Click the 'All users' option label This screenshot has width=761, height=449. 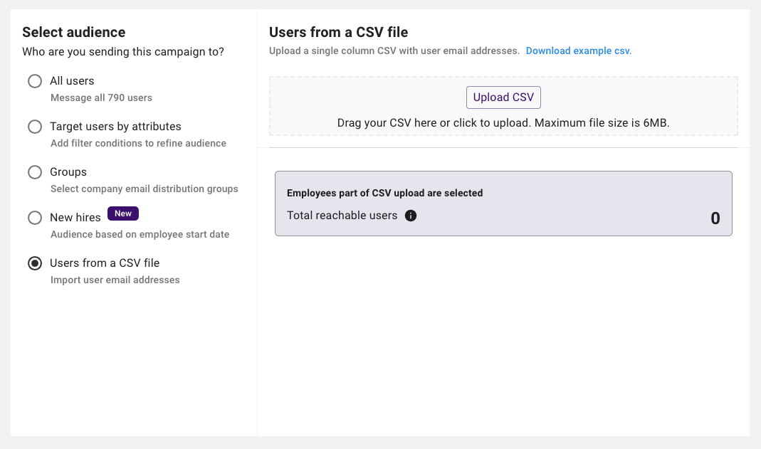coord(72,81)
